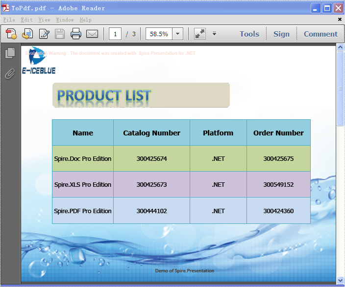Send file by email envelope icon
The height and width of the screenshot is (287, 345).
point(92,34)
